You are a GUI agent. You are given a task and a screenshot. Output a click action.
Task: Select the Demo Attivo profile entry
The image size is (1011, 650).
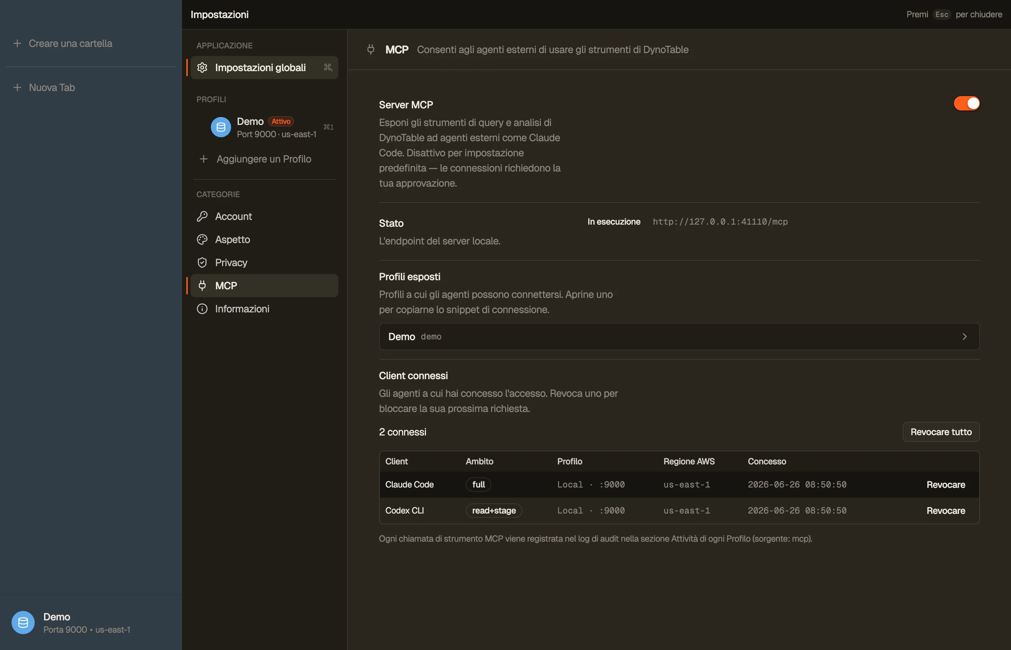coord(264,127)
